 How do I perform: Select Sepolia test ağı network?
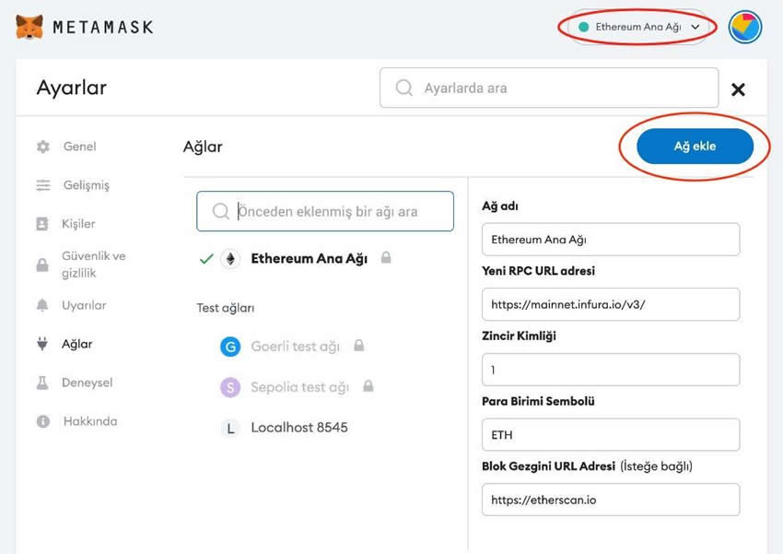point(299,387)
